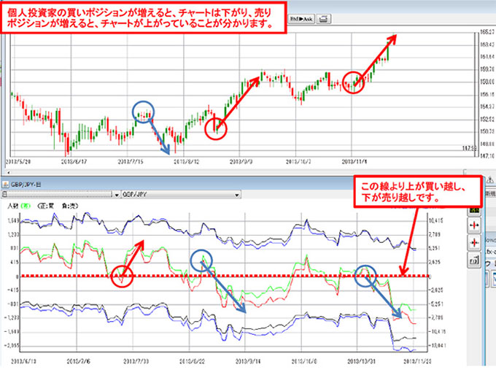Click the green chart icon in right toolbar
The image size is (496, 375).
pyautogui.click(x=475, y=209)
